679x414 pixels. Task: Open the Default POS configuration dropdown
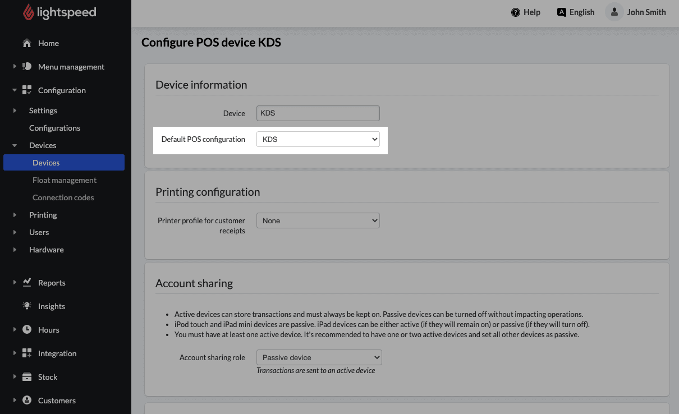point(318,139)
